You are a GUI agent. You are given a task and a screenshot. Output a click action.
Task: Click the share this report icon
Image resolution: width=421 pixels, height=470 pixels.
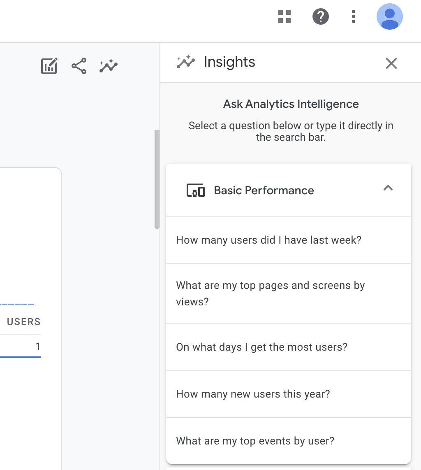(79, 66)
